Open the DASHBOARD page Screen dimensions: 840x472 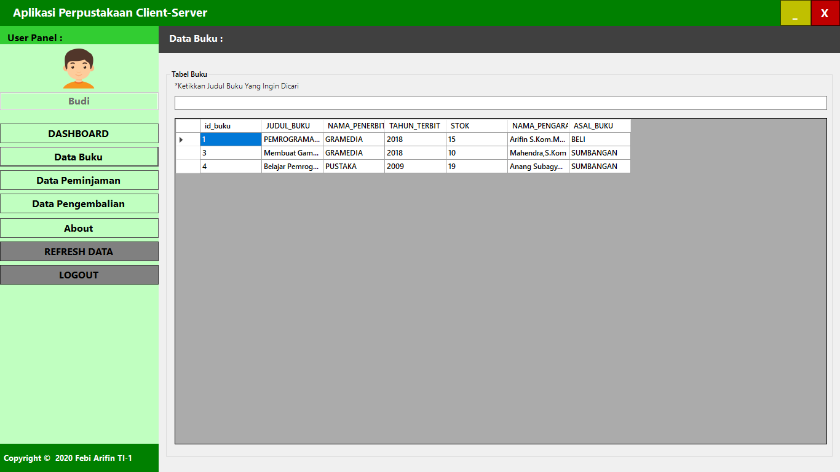[x=79, y=133]
